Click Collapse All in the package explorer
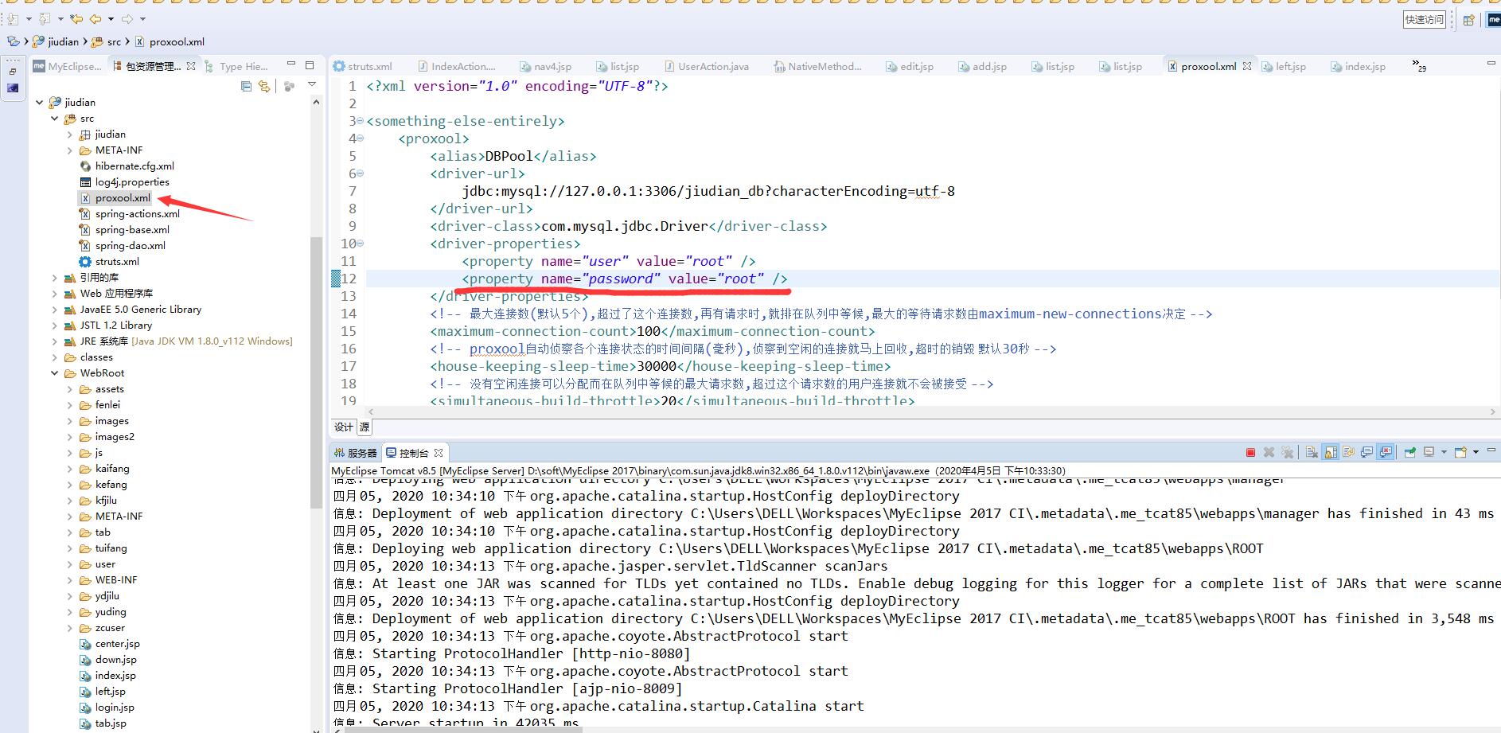1501x733 pixels. pyautogui.click(x=247, y=86)
